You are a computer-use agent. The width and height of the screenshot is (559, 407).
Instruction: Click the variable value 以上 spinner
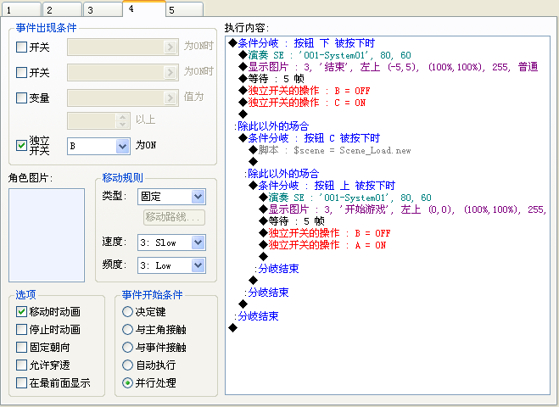point(122,120)
